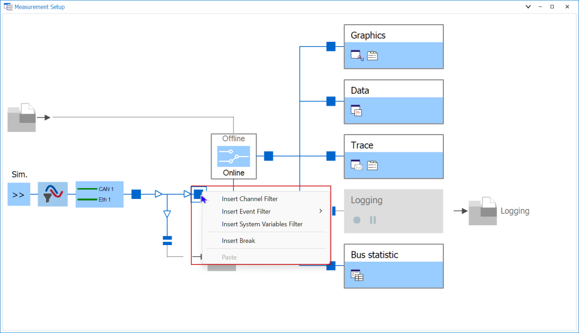Click the offline source file folder icon
This screenshot has width=579, height=333.
[x=22, y=117]
